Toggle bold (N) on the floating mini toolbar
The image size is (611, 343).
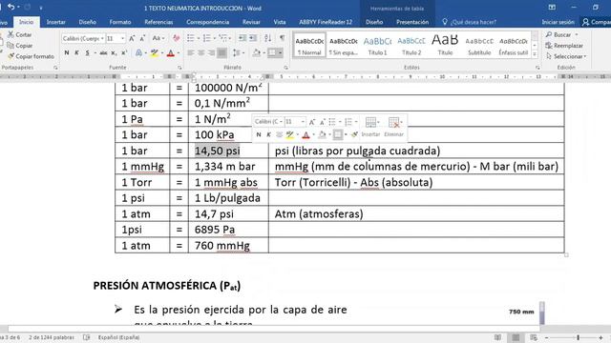coord(259,134)
